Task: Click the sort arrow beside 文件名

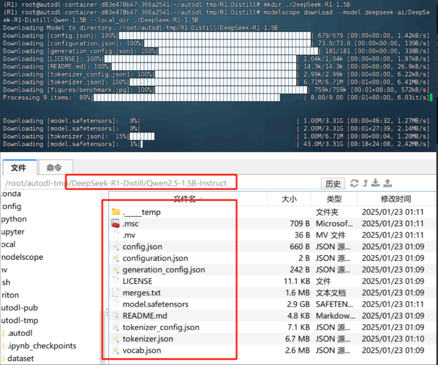Action: [201, 199]
